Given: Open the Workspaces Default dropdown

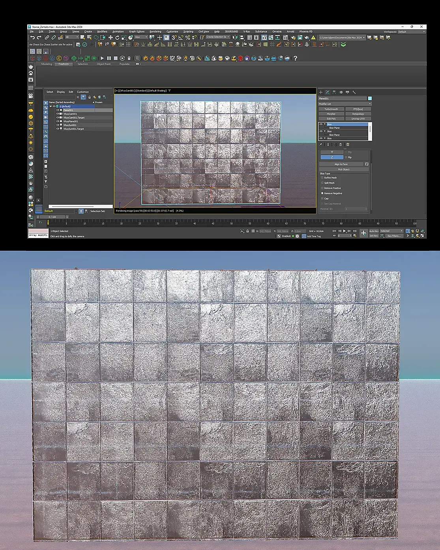Looking at the screenshot, I should point(412,32).
